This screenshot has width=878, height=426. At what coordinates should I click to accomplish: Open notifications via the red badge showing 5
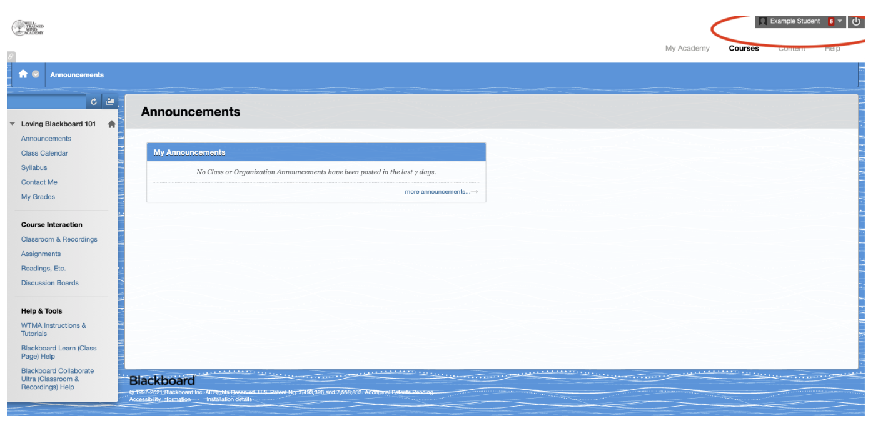point(831,21)
